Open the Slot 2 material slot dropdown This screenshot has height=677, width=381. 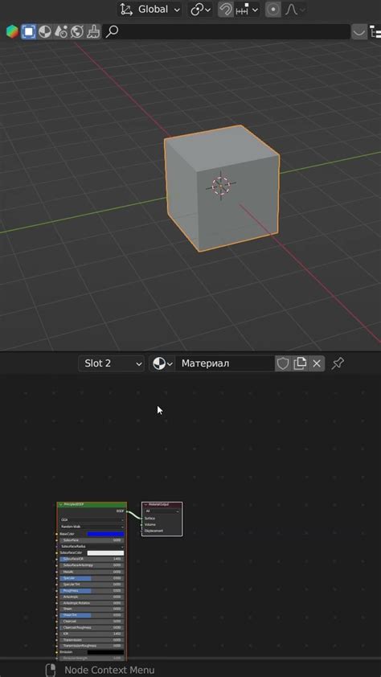pos(111,363)
